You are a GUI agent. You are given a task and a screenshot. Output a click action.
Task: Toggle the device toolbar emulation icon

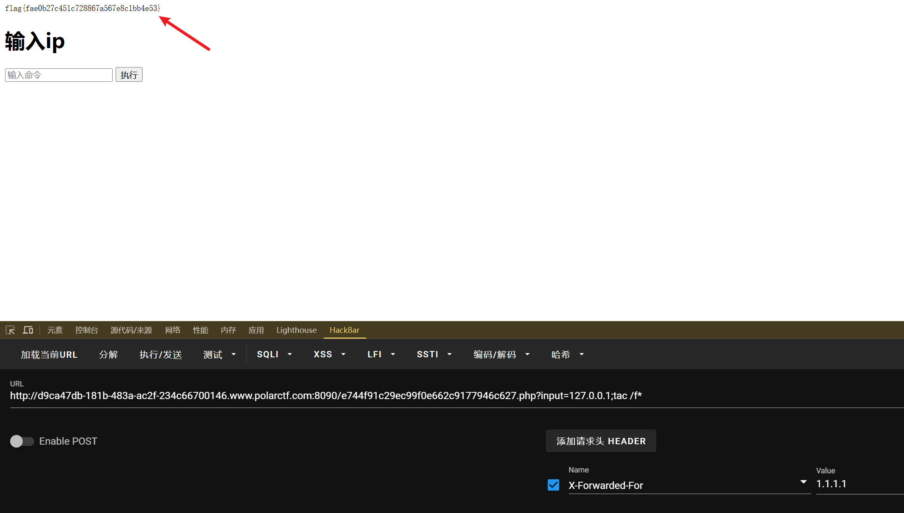(x=28, y=330)
